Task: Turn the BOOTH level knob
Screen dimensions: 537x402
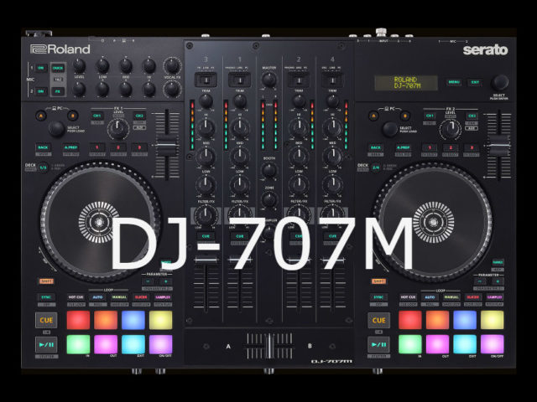Action: pyautogui.click(x=269, y=170)
